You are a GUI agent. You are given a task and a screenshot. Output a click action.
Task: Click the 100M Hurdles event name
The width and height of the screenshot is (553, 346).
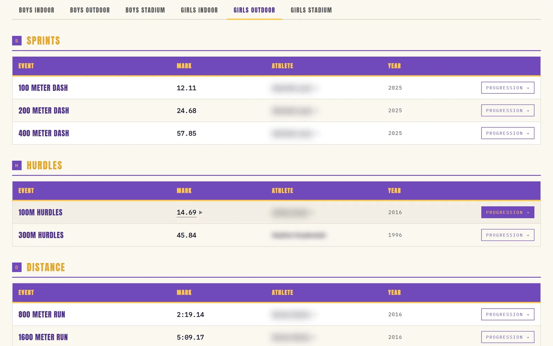[40, 212]
